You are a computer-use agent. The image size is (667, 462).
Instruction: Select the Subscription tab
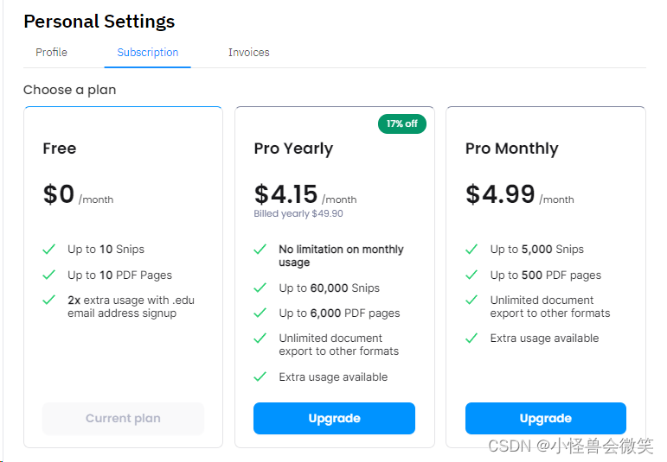tap(148, 53)
